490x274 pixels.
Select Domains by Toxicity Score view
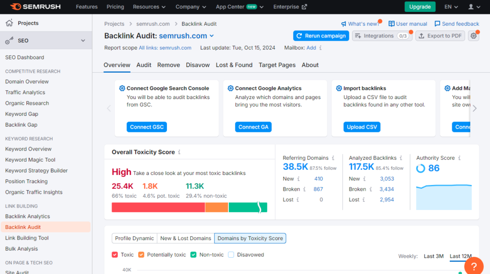click(250, 238)
